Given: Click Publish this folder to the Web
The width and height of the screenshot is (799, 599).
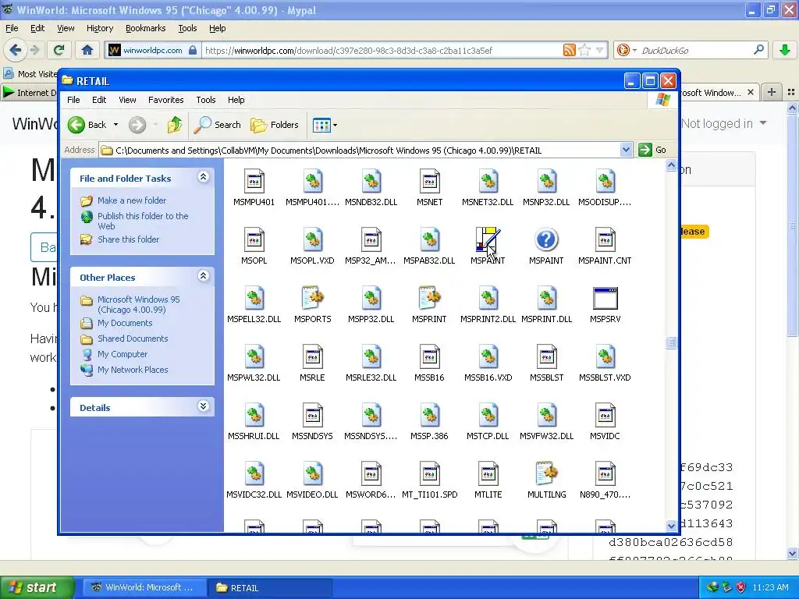Looking at the screenshot, I should click(x=144, y=221).
